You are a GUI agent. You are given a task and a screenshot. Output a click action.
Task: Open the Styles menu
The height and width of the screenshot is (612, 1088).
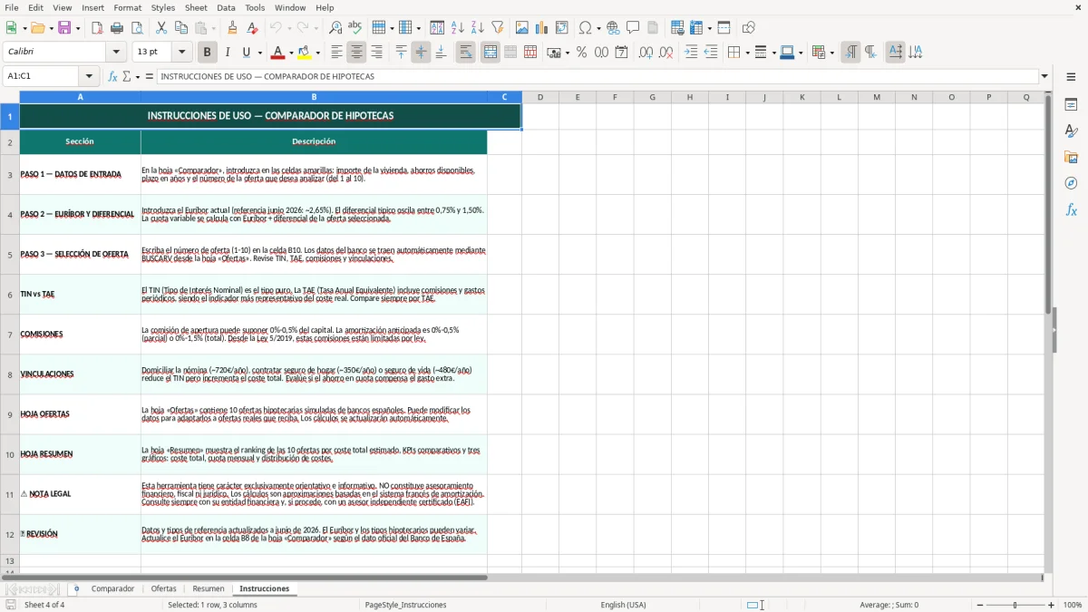point(163,7)
